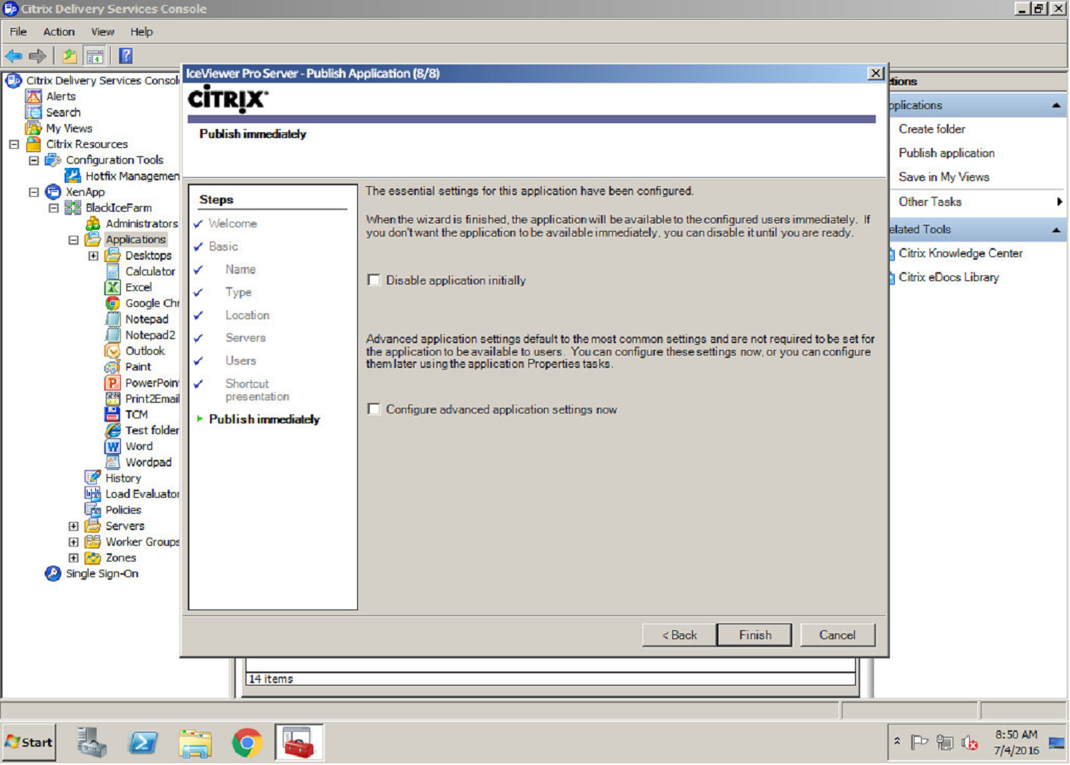The height and width of the screenshot is (765, 1070).
Task: Collapse the XenApp tree node
Action: (34, 192)
